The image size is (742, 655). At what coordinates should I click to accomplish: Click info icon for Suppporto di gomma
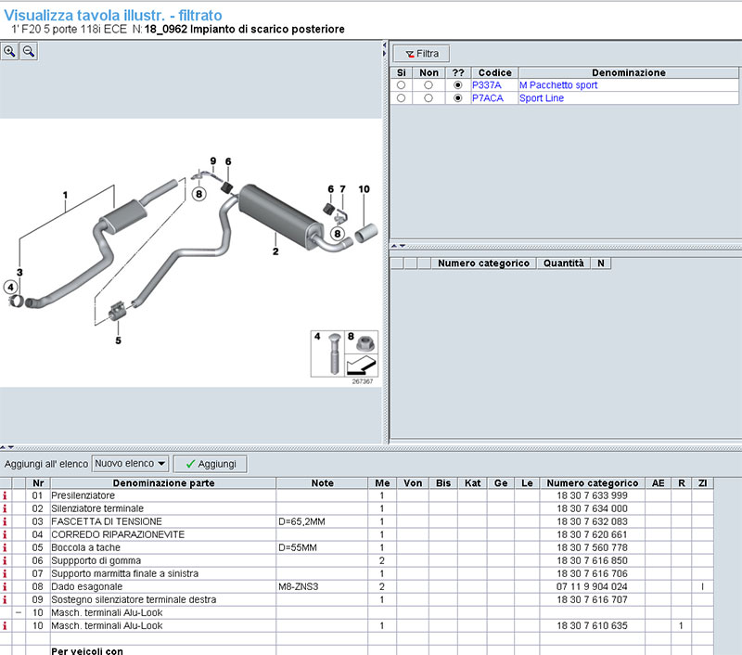(x=5, y=561)
